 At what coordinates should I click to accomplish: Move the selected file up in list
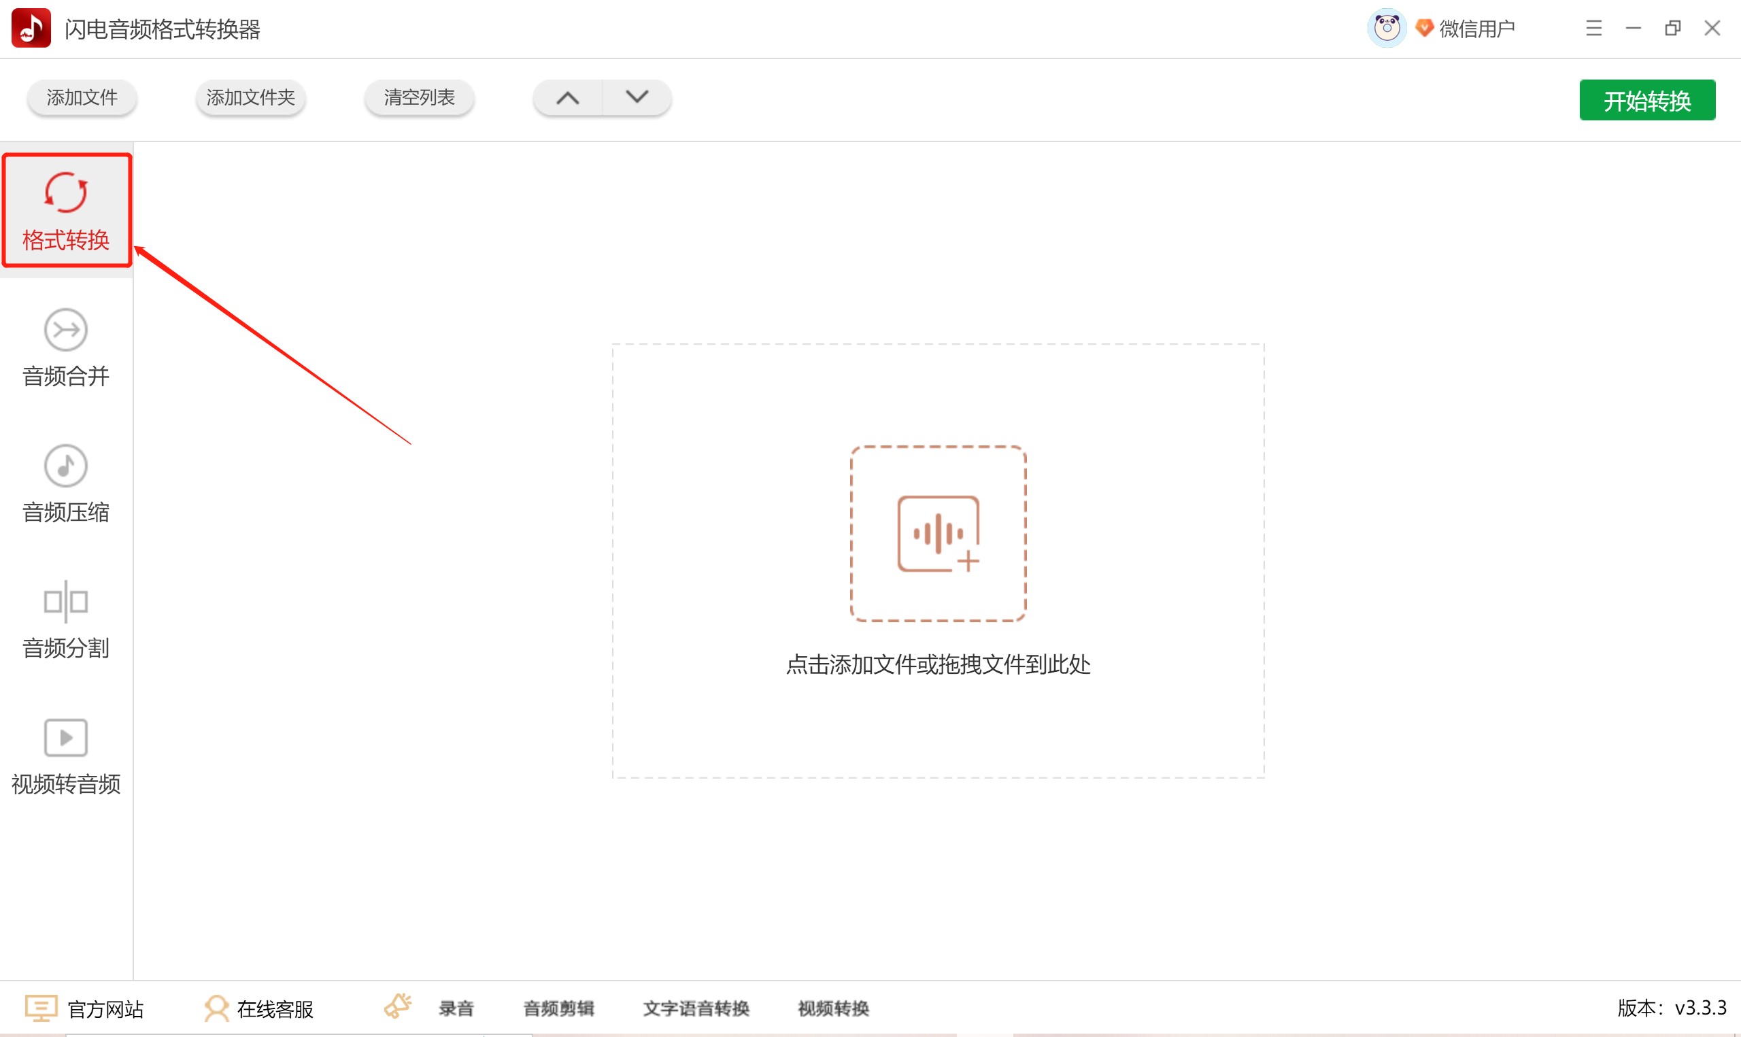click(x=567, y=97)
